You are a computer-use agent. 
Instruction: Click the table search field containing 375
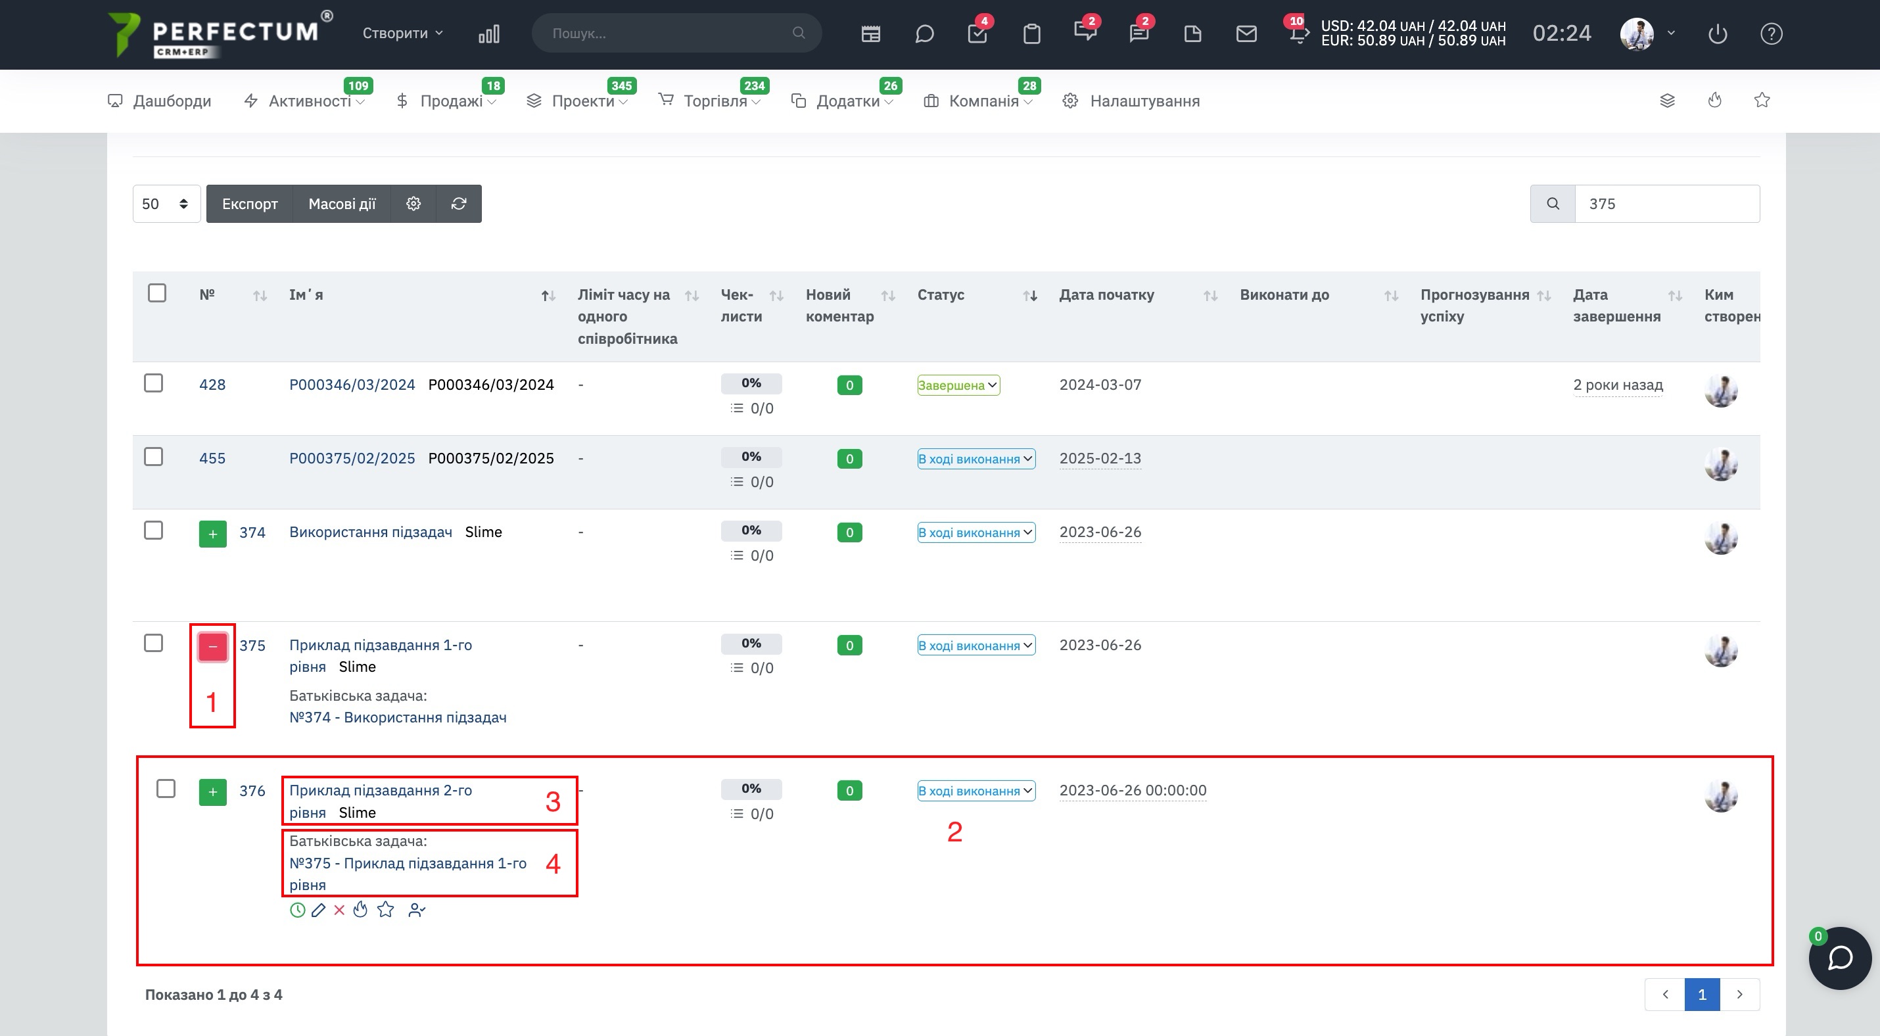click(x=1668, y=204)
